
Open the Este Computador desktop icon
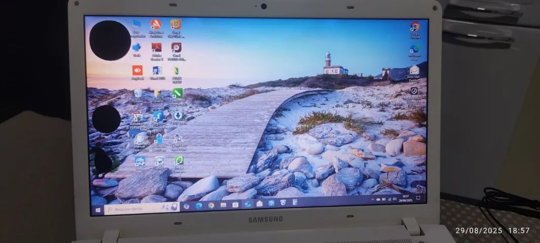click(137, 24)
